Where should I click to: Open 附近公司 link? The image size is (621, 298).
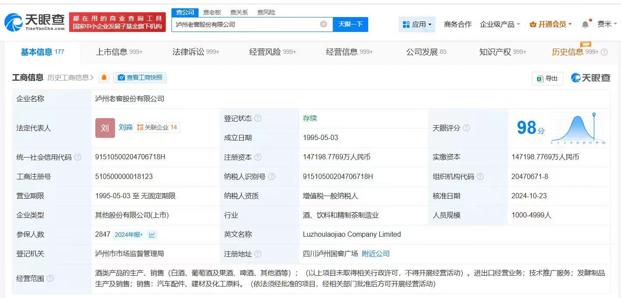point(376,254)
